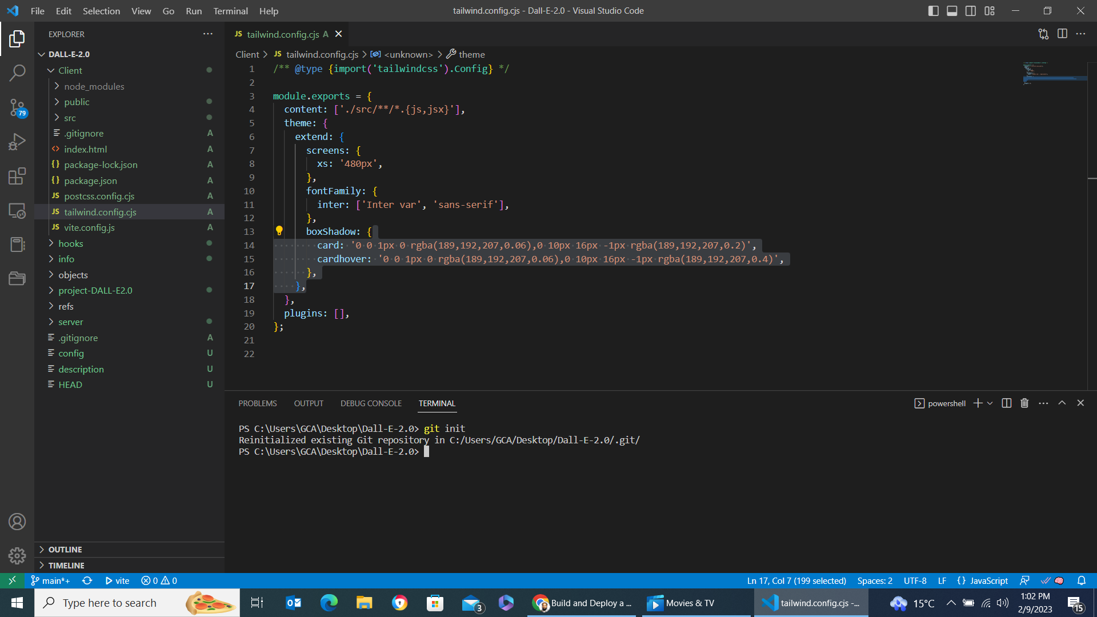This screenshot has width=1097, height=617.
Task: Kill terminal with the trash icon
Action: (1024, 403)
